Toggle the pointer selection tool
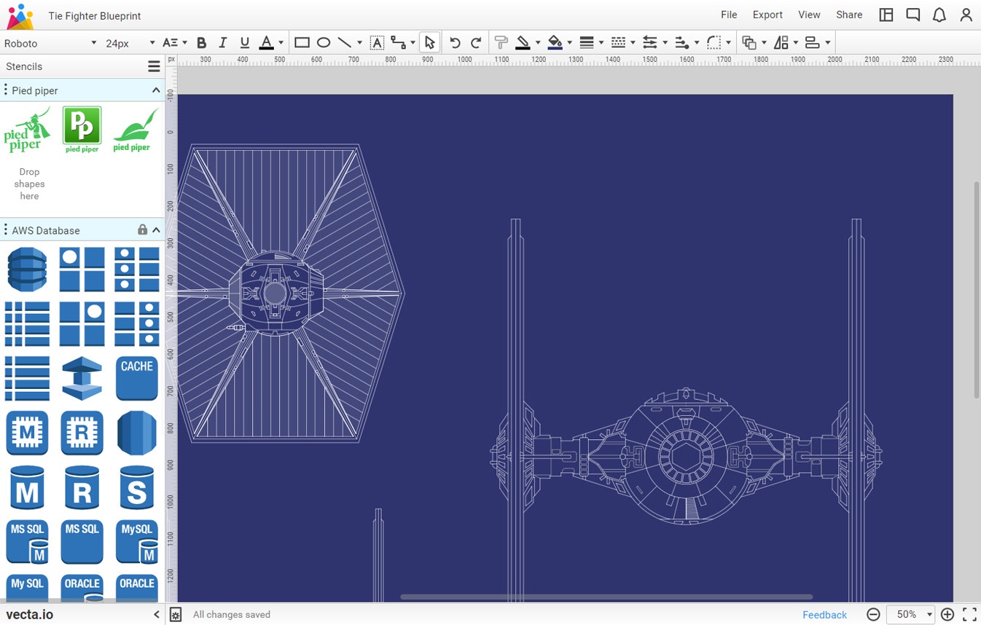Screen dimensions: 981x625 coord(430,43)
